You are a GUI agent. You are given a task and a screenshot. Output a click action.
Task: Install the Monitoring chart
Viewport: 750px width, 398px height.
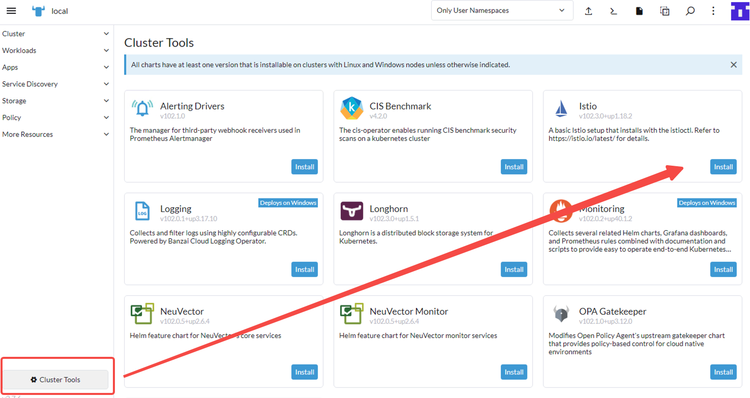point(724,269)
